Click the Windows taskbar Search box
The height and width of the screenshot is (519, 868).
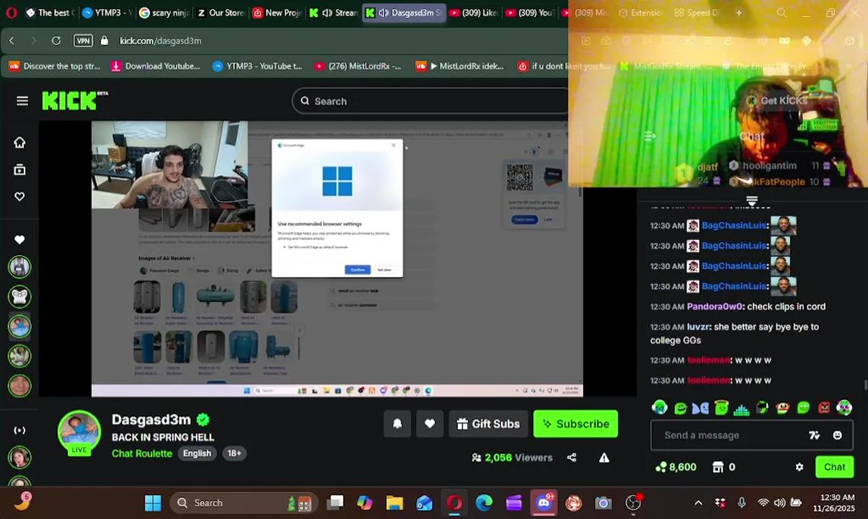click(245, 502)
